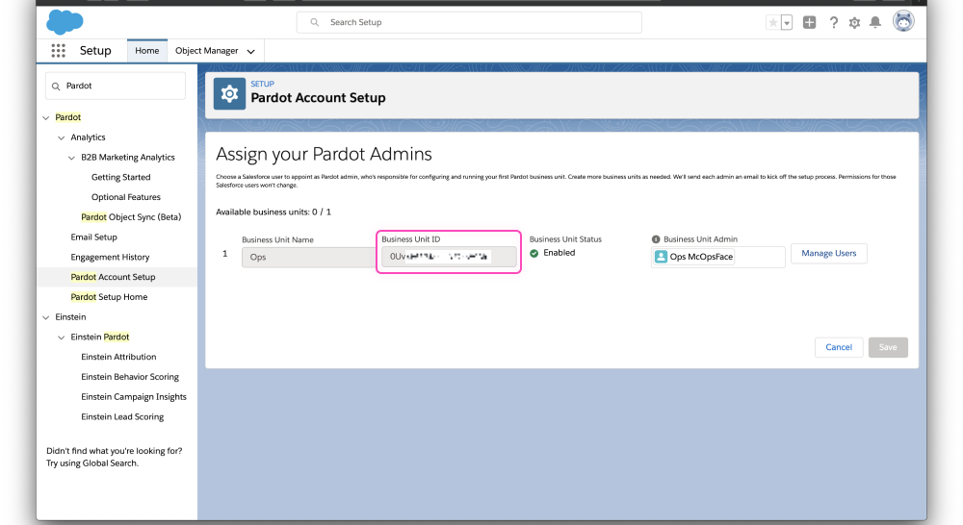
Task: Click the Favorites star icon
Action: point(772,22)
